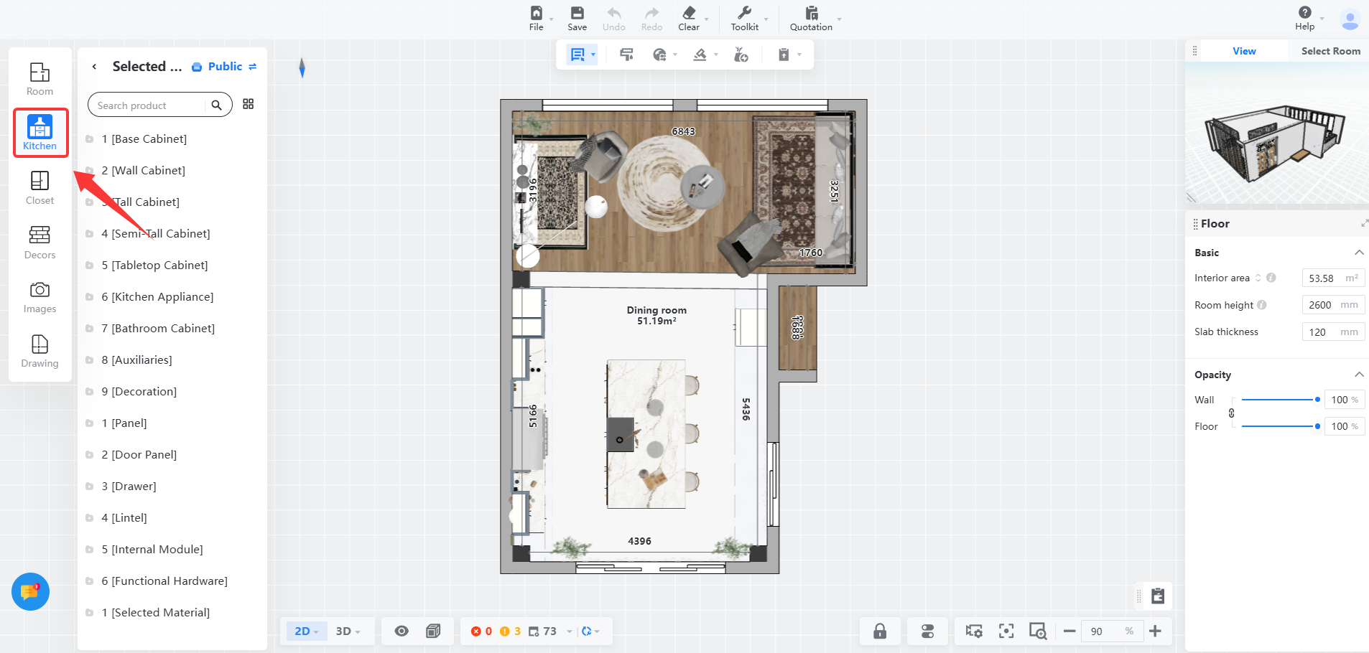Click the paint roller tool icon
Image resolution: width=1369 pixels, height=653 pixels.
[626, 55]
